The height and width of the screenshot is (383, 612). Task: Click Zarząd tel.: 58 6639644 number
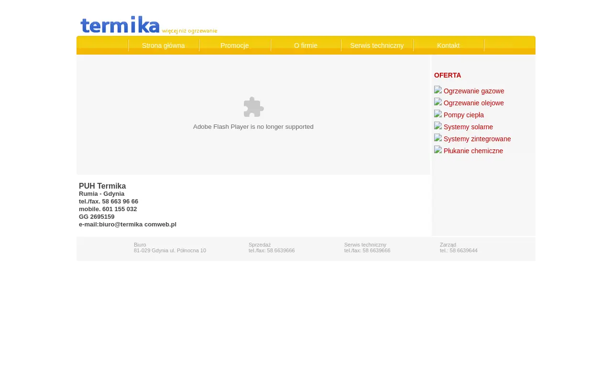pos(459,250)
